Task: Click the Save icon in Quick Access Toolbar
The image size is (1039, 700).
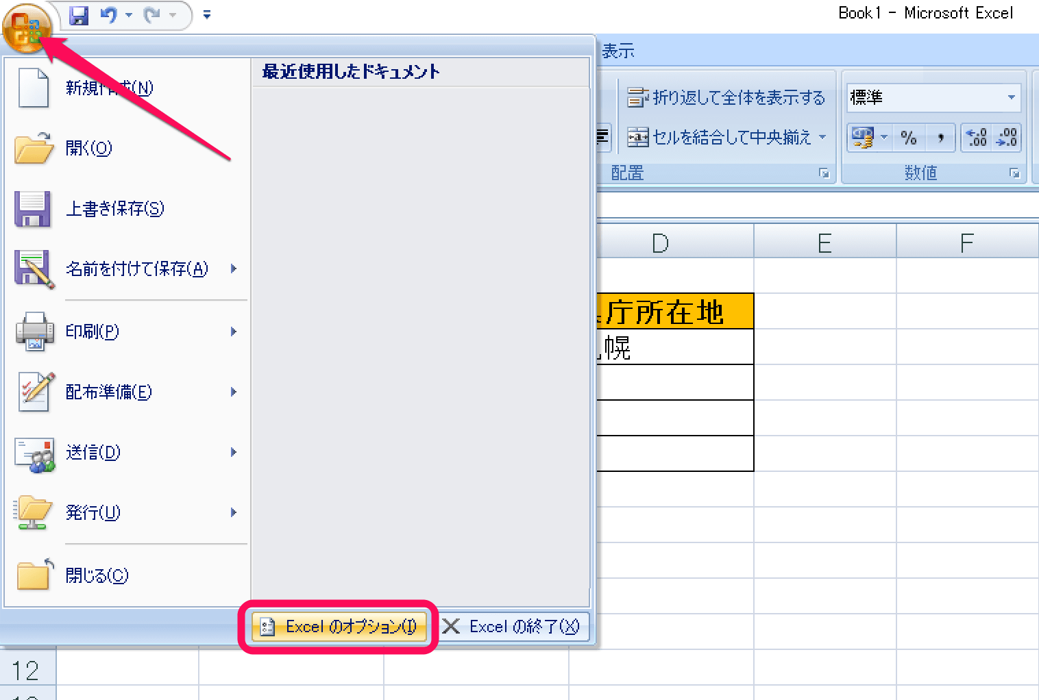Action: tap(80, 15)
